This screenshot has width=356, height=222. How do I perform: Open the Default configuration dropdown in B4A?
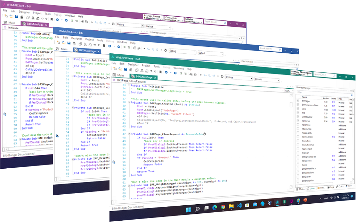[x=267, y=80]
